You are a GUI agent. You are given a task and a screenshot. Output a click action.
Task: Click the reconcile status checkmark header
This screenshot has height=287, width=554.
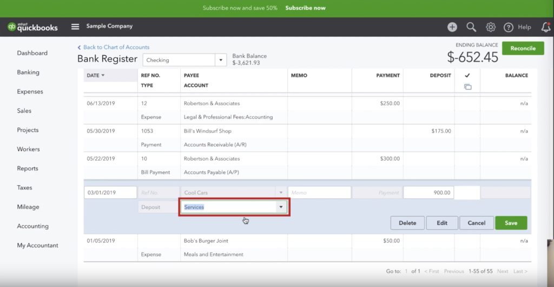click(467, 75)
